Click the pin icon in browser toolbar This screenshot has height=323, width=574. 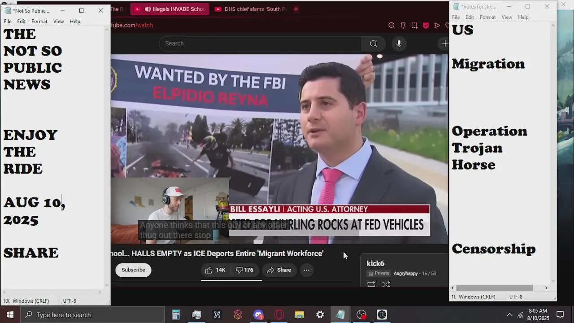pos(403,26)
